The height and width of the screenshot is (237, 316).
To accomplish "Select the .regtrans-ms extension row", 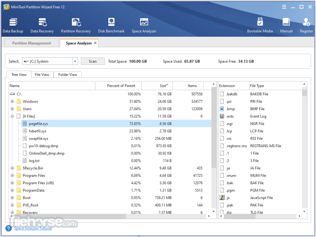I will click(260, 146).
